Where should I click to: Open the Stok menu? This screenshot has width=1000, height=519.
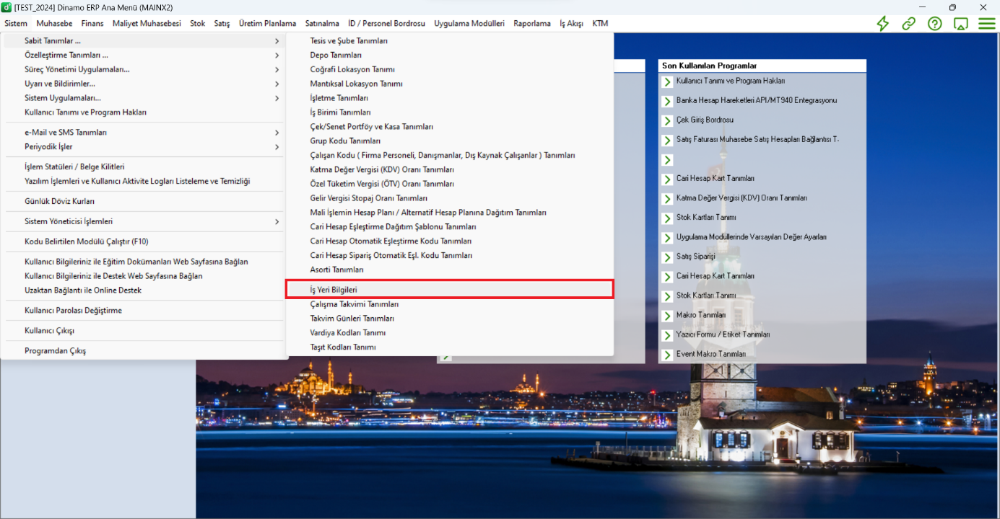[x=198, y=23]
